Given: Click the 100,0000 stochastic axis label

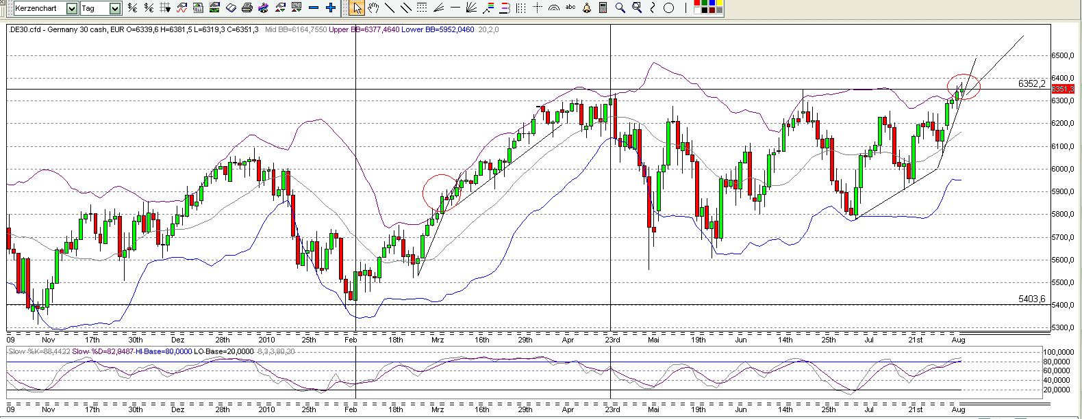Looking at the screenshot, I should pos(1057,352).
